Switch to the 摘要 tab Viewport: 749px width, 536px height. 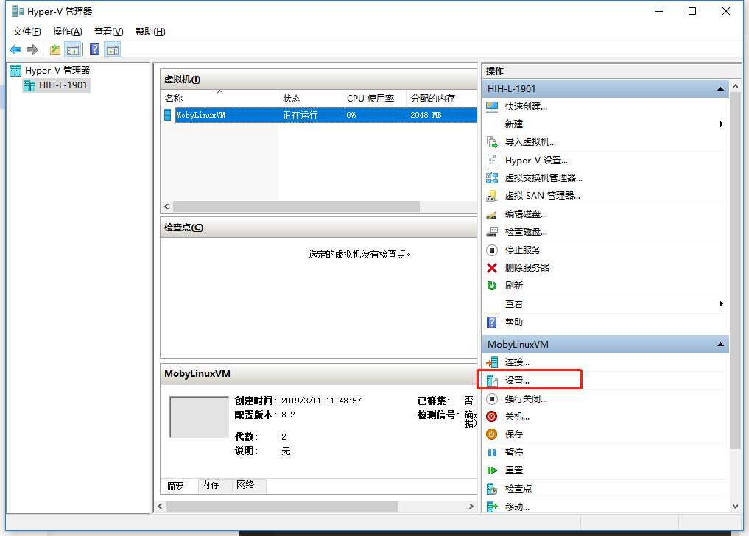click(x=175, y=485)
